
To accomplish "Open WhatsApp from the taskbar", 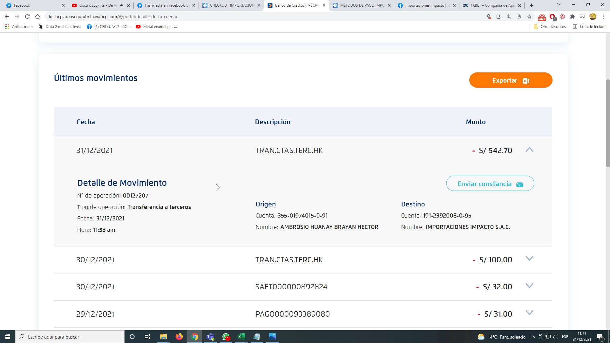I will coord(226,337).
